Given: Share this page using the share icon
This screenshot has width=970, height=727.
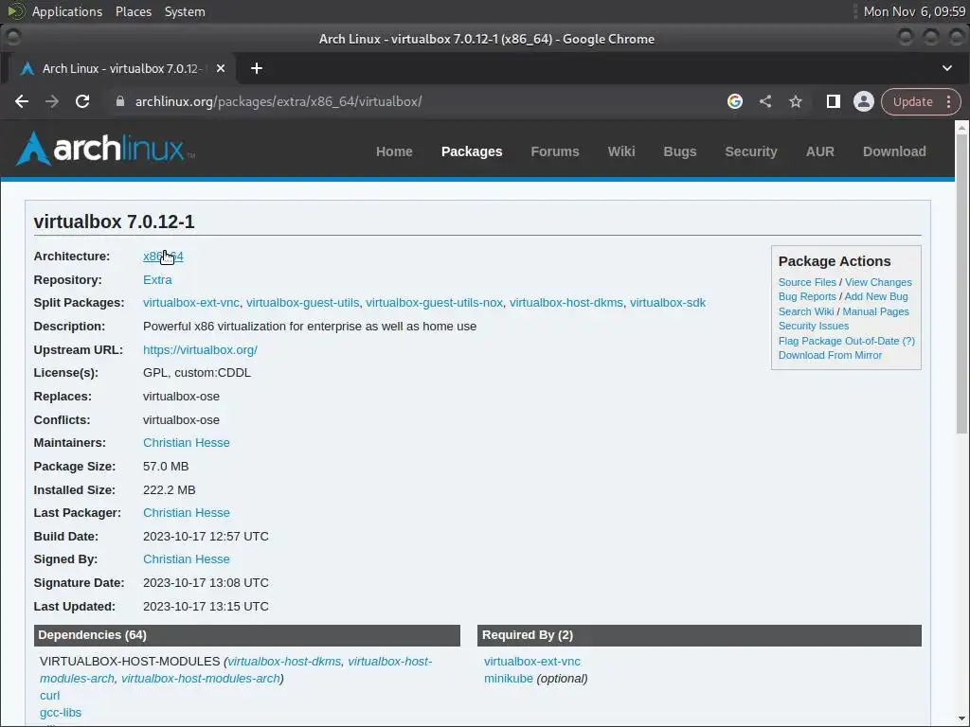Looking at the screenshot, I should click(x=765, y=101).
